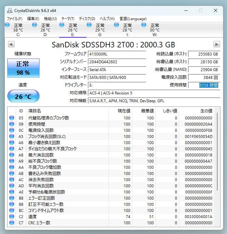Select the C: drive status orb
The image size is (227, 234).
(7, 25)
